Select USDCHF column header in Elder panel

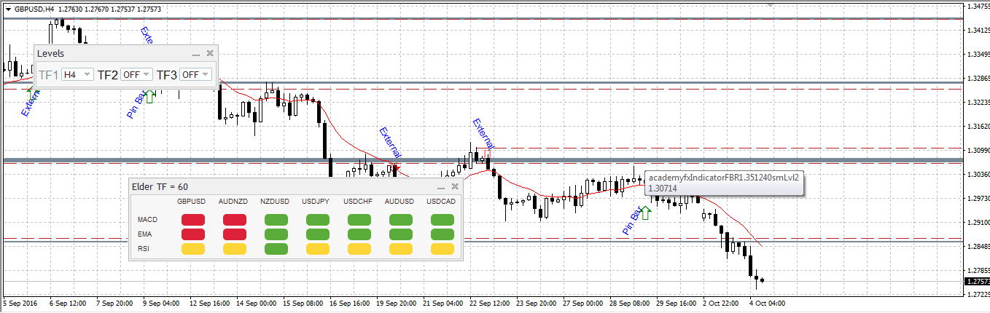[358, 201]
